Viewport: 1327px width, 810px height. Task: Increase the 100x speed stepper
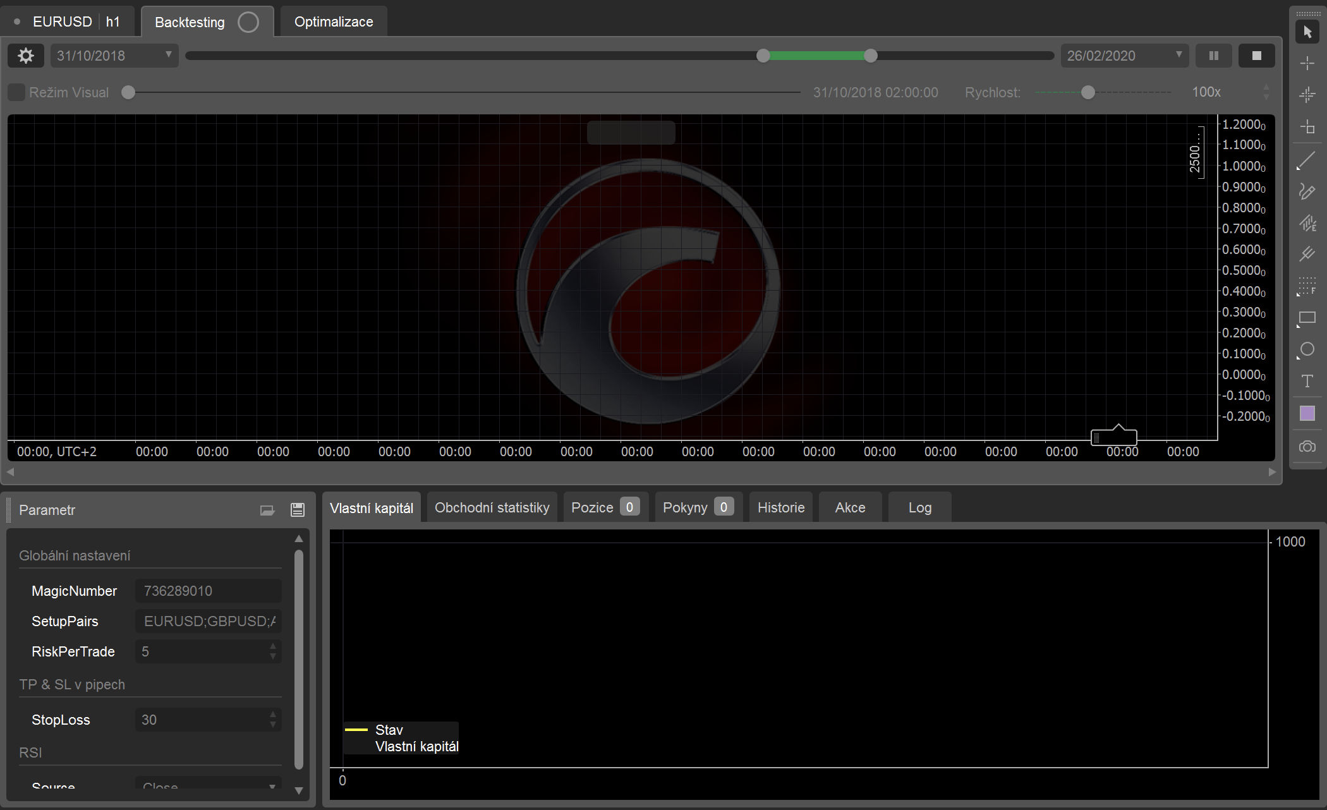pos(1266,87)
